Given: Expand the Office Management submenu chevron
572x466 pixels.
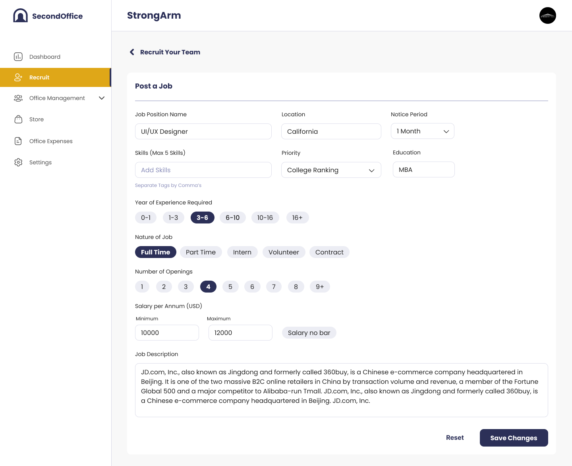Looking at the screenshot, I should [x=102, y=98].
